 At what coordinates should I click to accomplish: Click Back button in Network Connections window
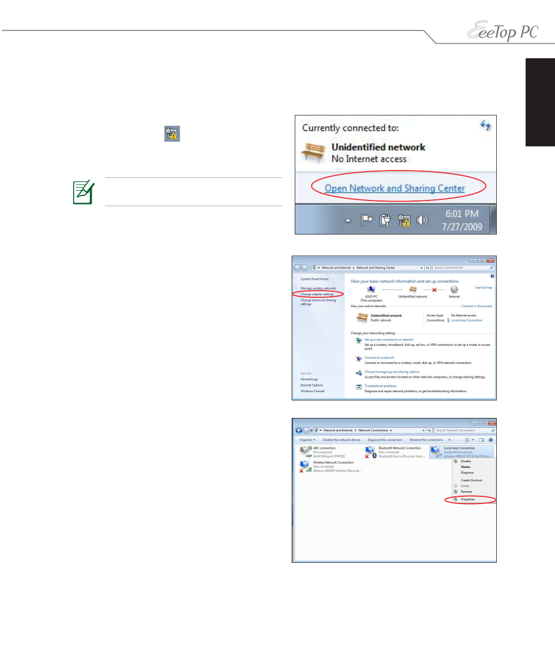[x=299, y=430]
